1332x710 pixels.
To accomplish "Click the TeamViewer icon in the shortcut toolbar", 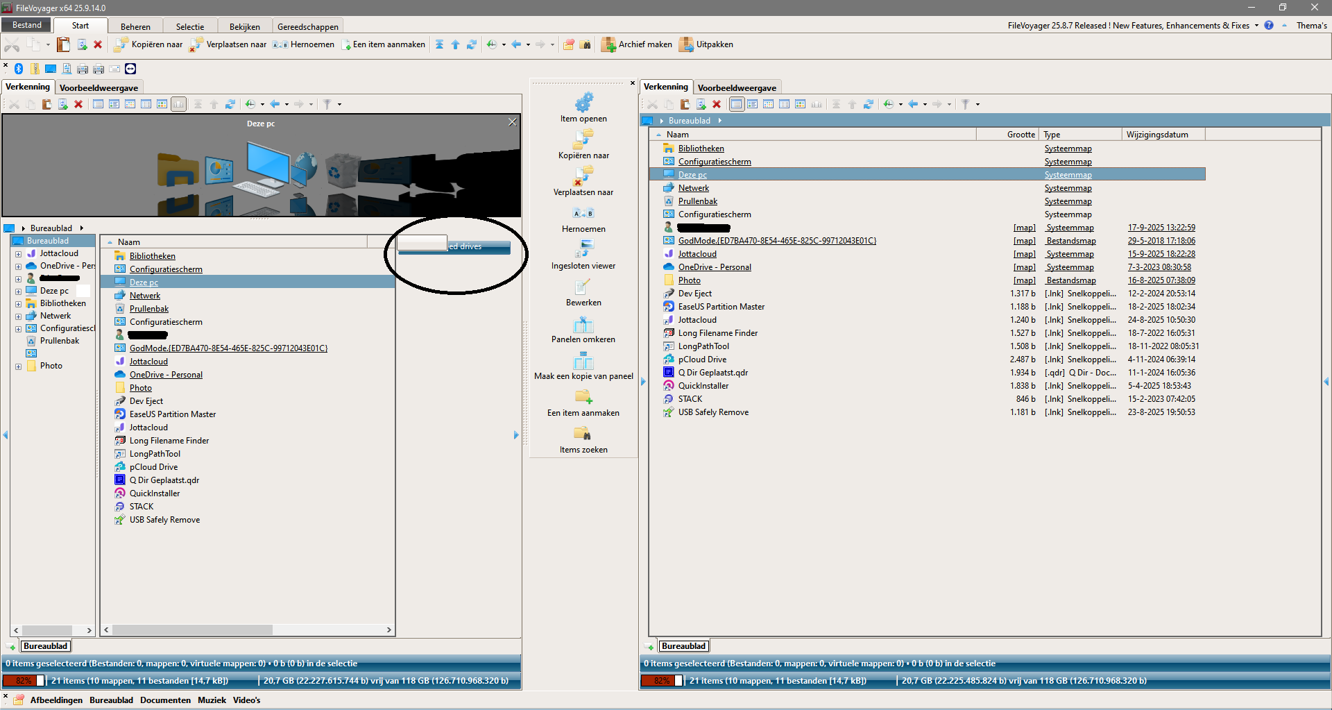I will pyautogui.click(x=130, y=69).
